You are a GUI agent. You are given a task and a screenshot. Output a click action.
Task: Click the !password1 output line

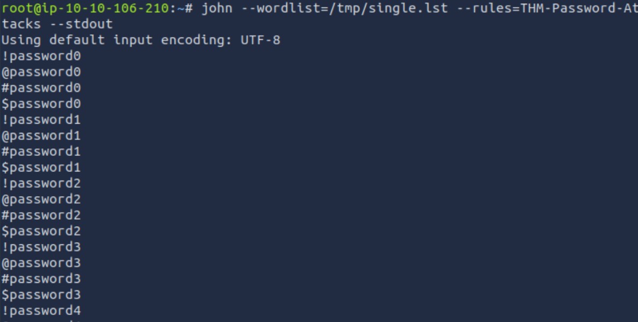click(41, 120)
